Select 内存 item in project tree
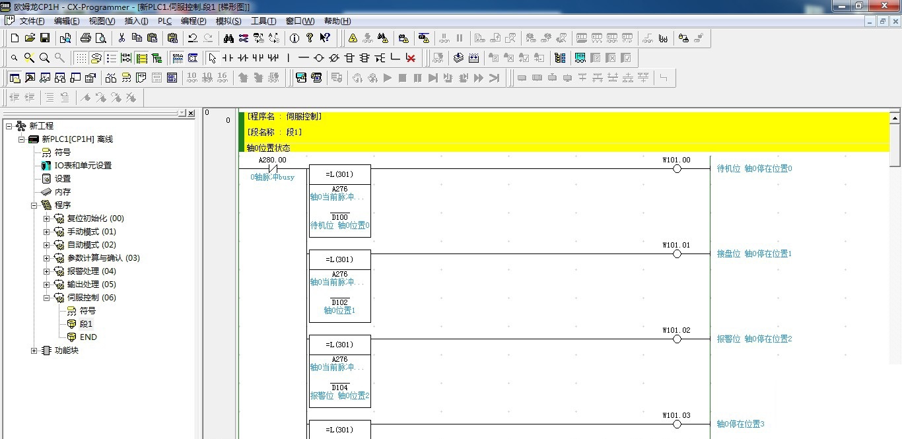 (x=63, y=192)
